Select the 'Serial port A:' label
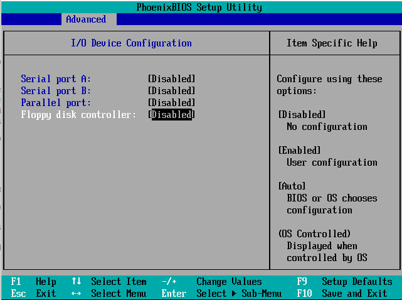The image size is (402, 300). tap(56, 79)
